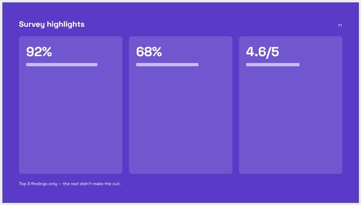Click the digits "4.6" in the rating
Image resolution: width=361 pixels, height=205 pixels.
pos(256,52)
